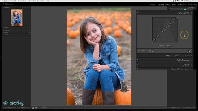
Task: Add a new preset with plus icon
Action: point(29,28)
